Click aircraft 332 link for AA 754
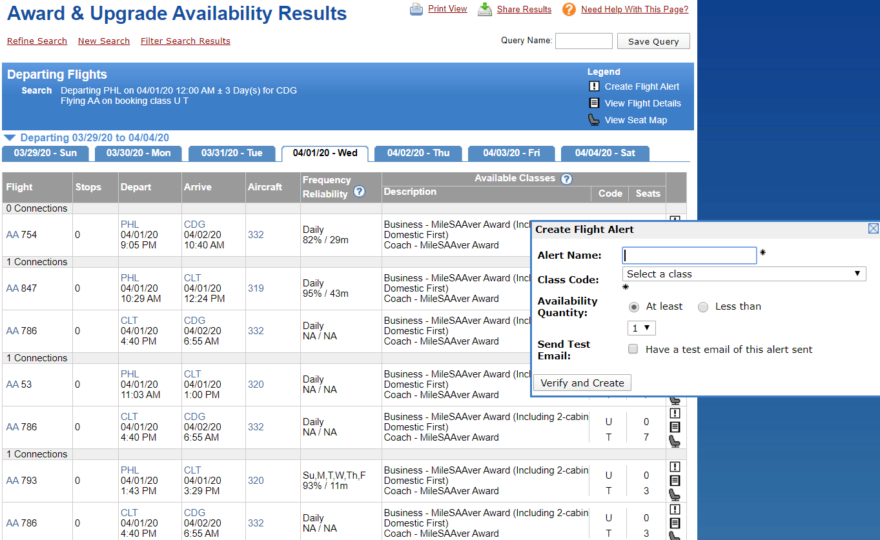This screenshot has width=880, height=540. [256, 235]
